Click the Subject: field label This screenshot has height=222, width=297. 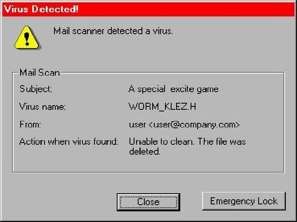36,89
